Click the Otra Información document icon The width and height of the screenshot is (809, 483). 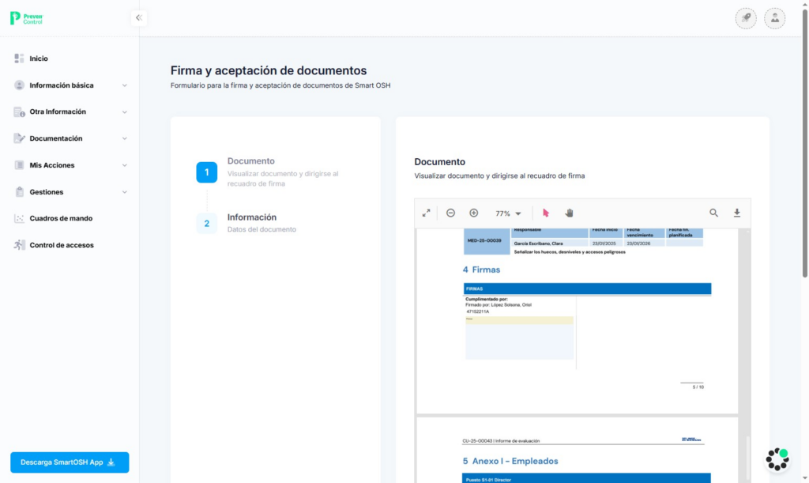pyautogui.click(x=19, y=112)
